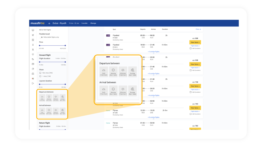Expand Flight details under AED 538
This screenshot has width=262, height=147.
(x=195, y=68)
